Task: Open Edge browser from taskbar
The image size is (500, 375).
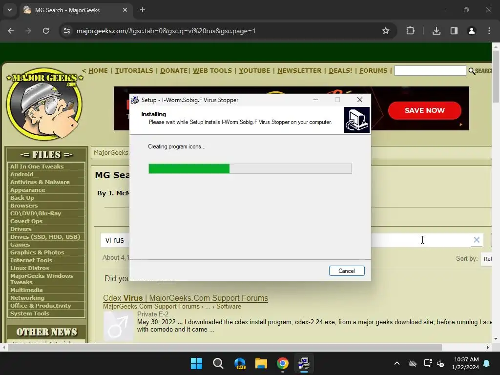Action: coord(240,363)
